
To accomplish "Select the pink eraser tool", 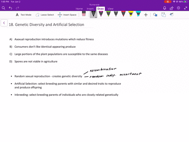I will pos(84,14).
